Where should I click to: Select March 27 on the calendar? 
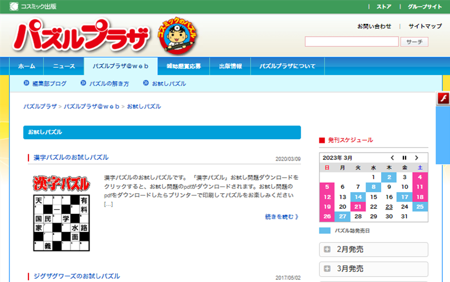(342, 216)
